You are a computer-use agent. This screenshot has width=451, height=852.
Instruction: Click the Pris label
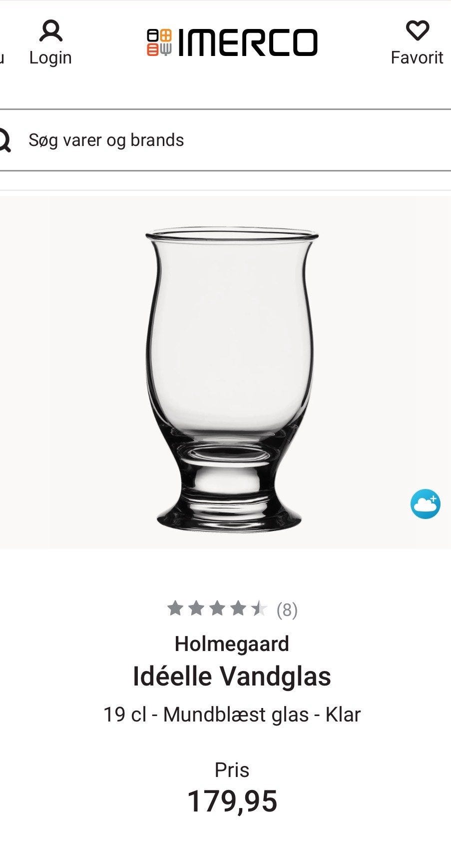pyautogui.click(x=232, y=770)
